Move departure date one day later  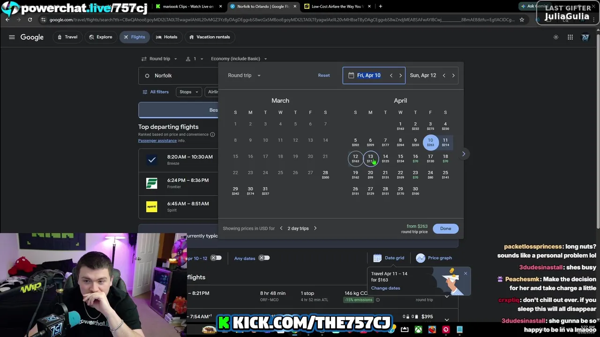[400, 75]
